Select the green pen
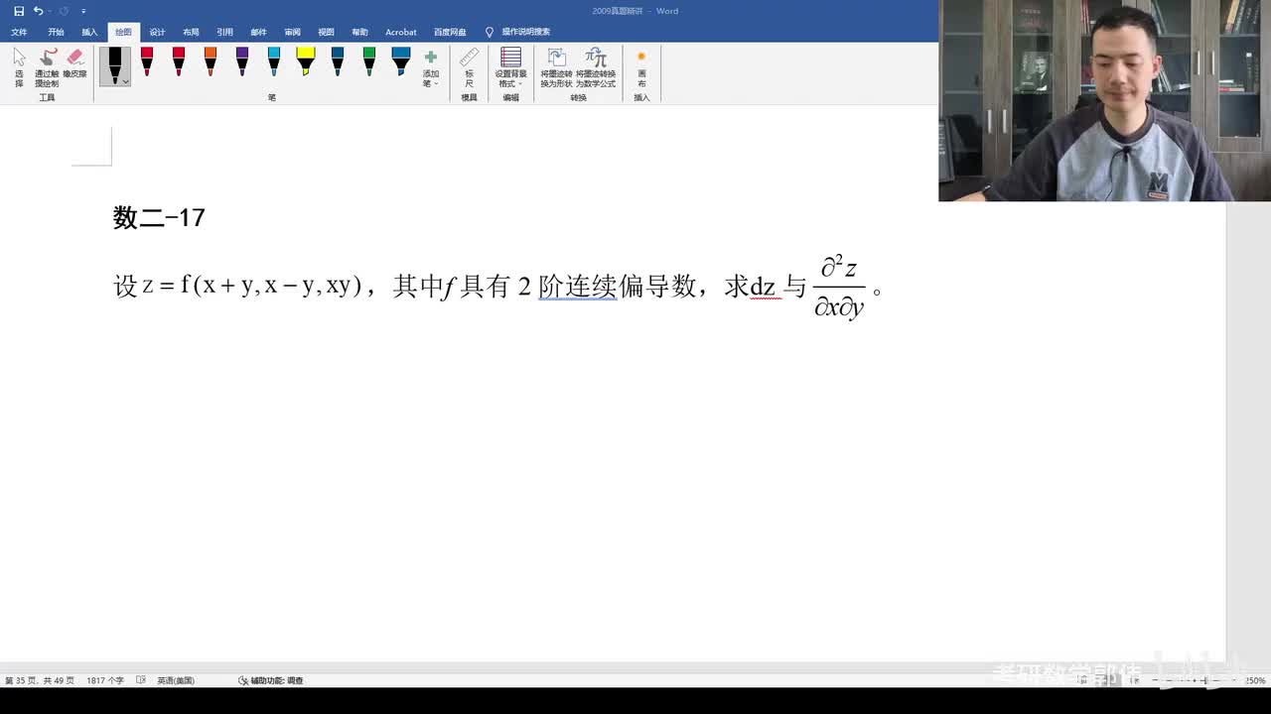 369,61
